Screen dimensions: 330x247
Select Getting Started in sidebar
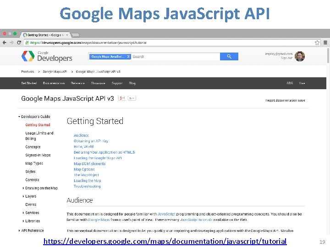[38, 125]
